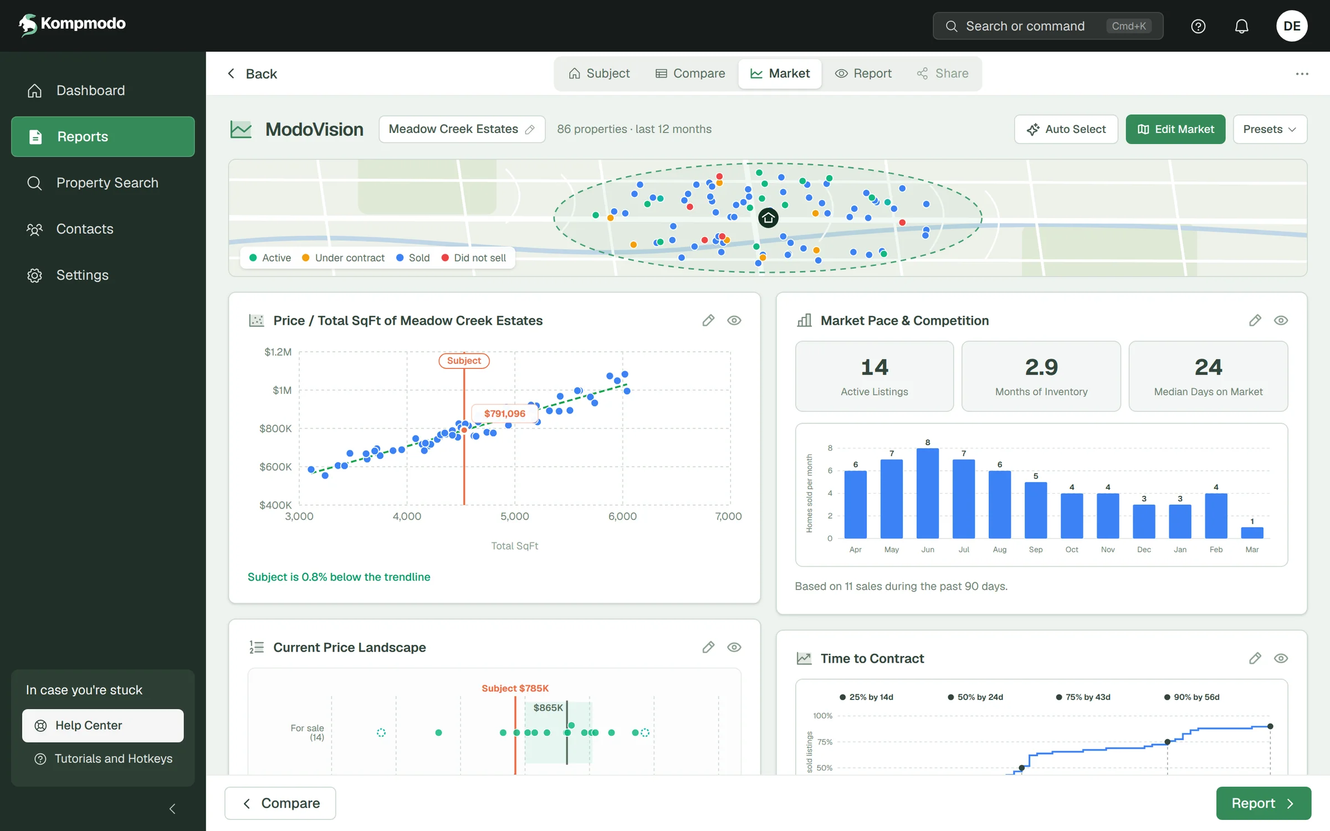This screenshot has height=831, width=1330.
Task: Edit the Time to Contract card
Action: [x=1255, y=658]
